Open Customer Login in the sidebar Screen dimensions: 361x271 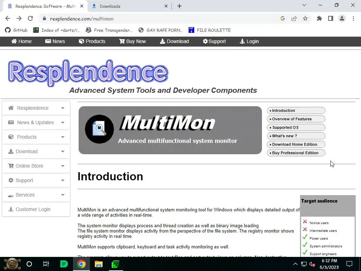pos(36,209)
